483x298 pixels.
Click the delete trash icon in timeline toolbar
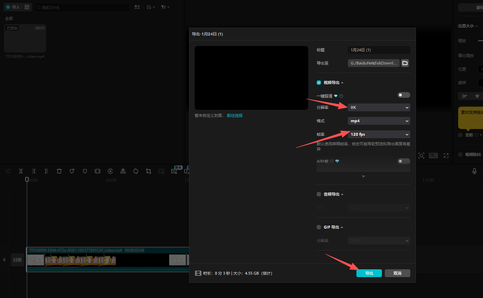(x=59, y=171)
